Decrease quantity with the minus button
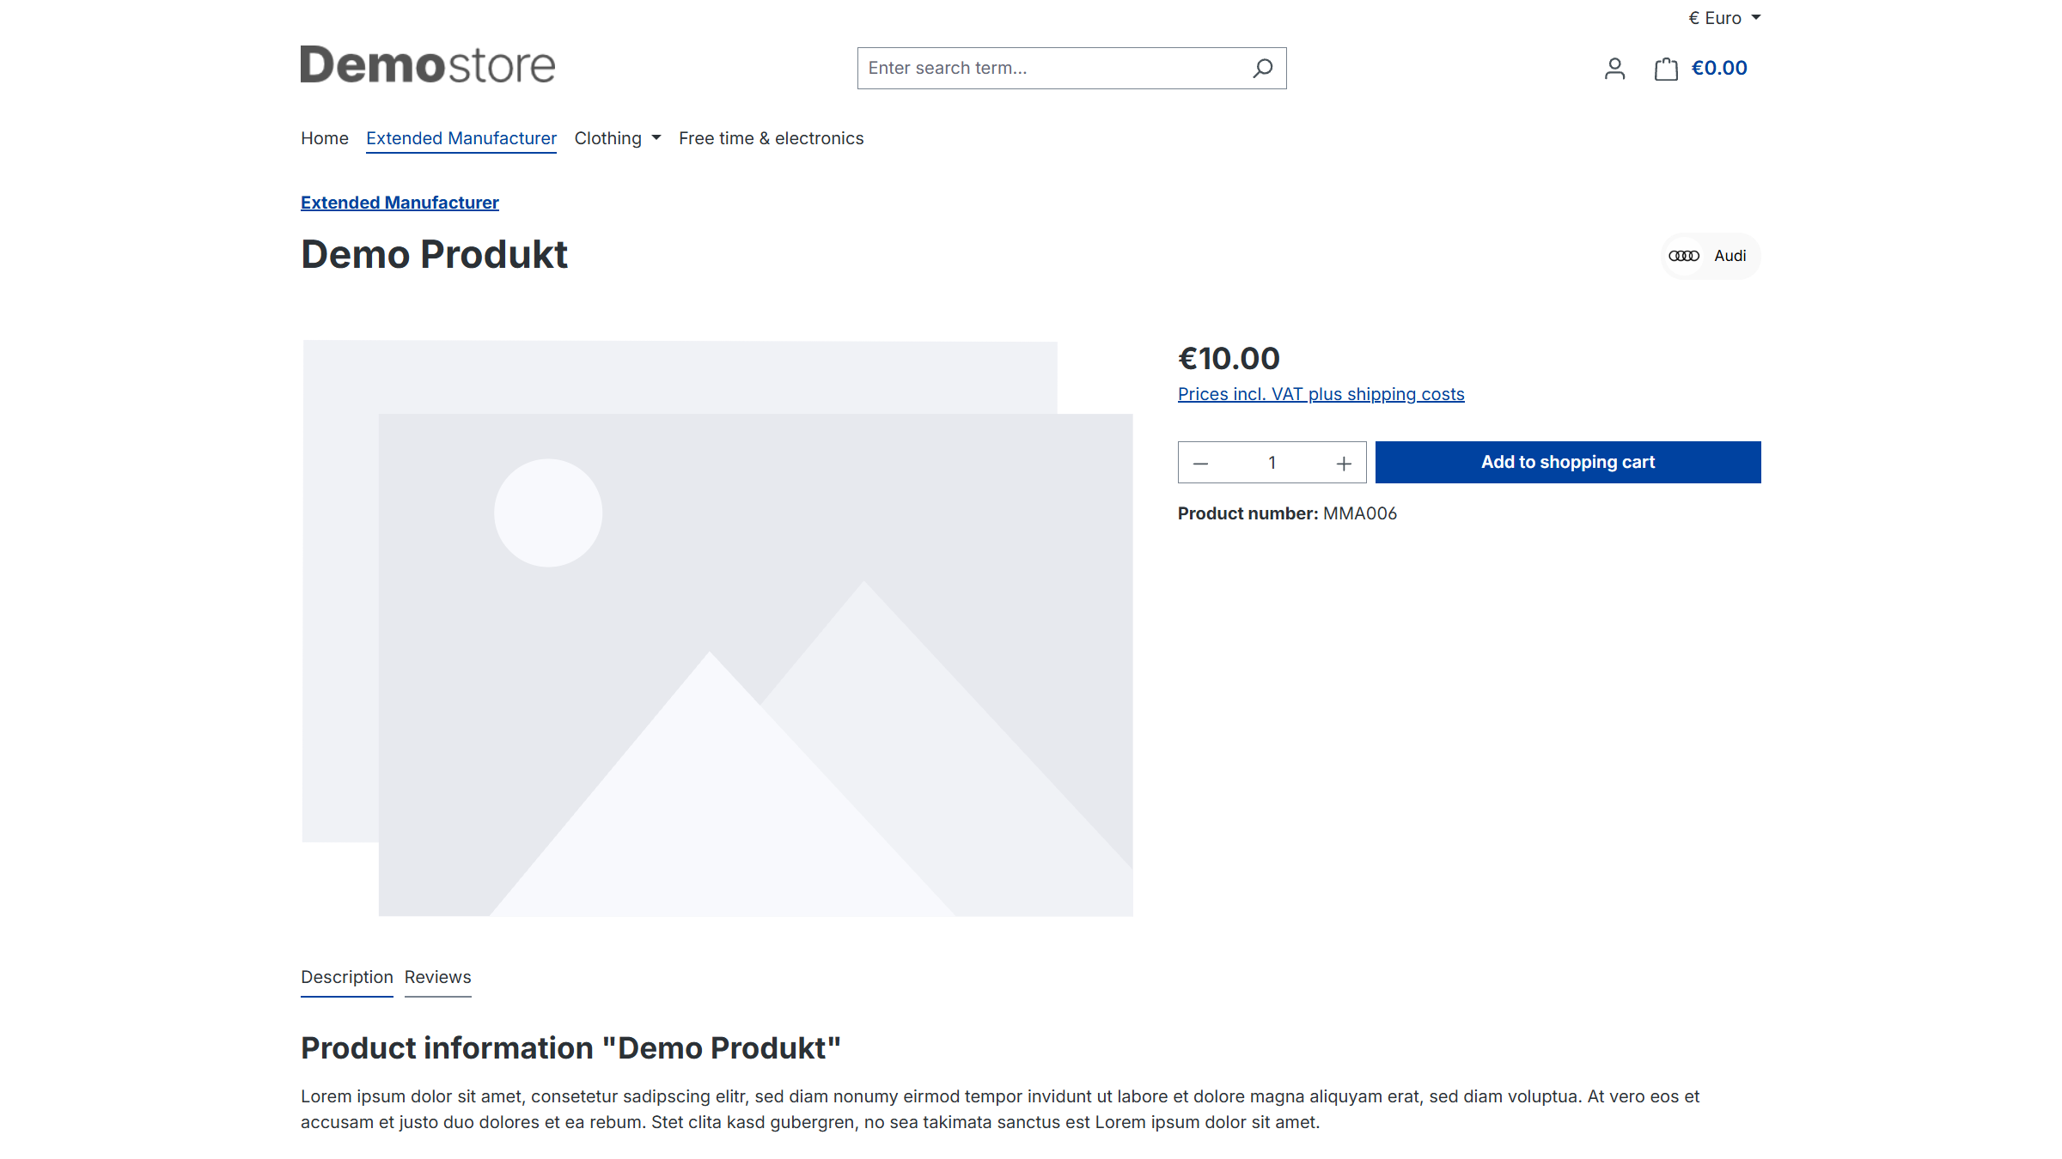The image size is (2062, 1159). click(x=1200, y=464)
